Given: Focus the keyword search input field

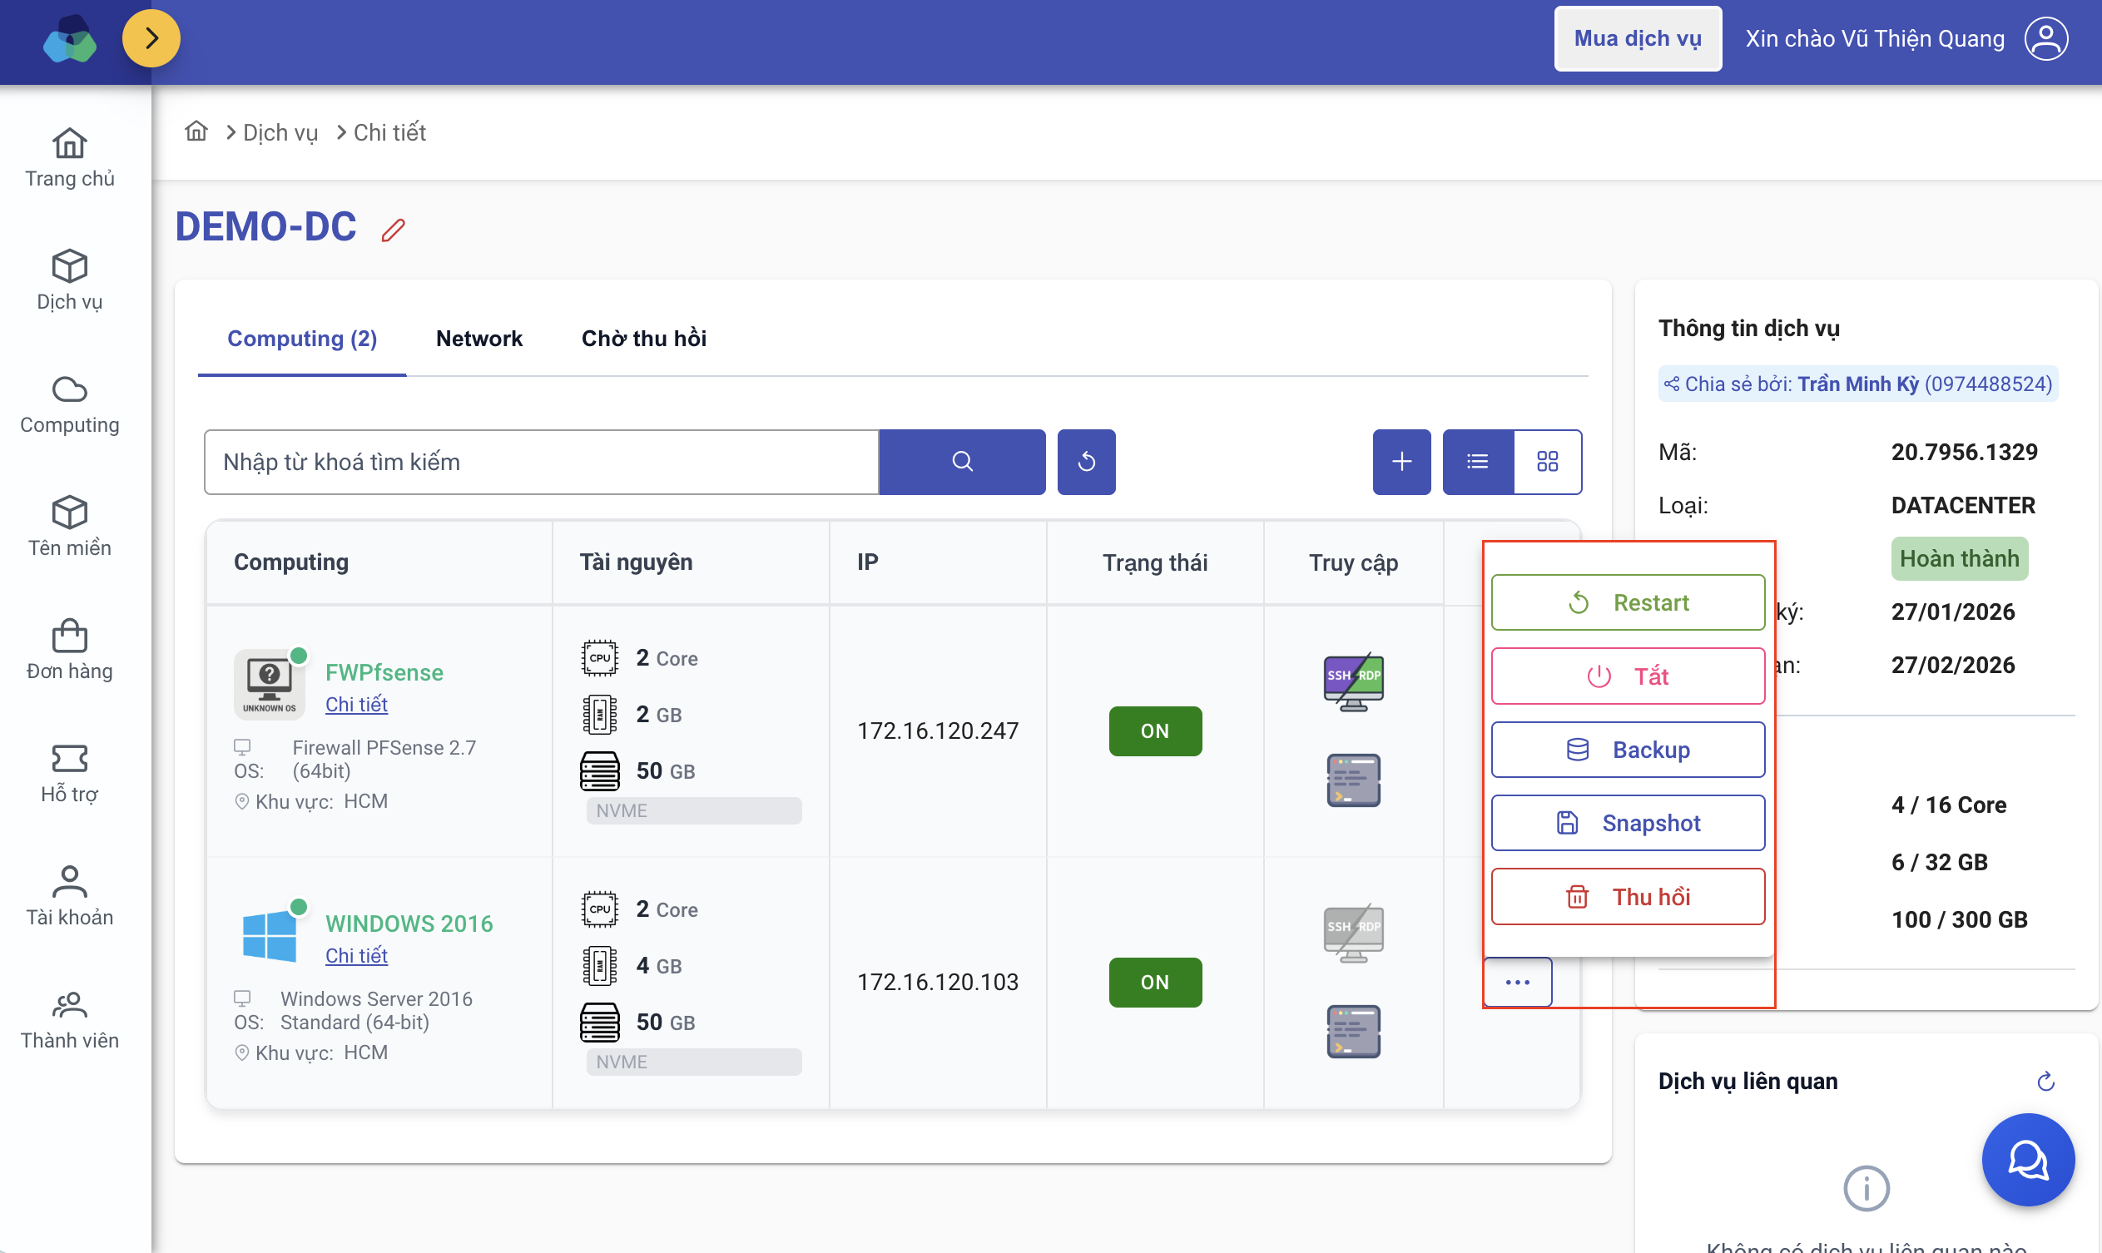Looking at the screenshot, I should [541, 462].
